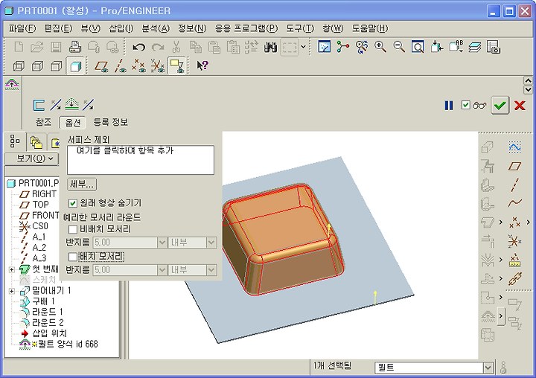
Task: Open the 보기(O) dropdown
Action: (31, 158)
